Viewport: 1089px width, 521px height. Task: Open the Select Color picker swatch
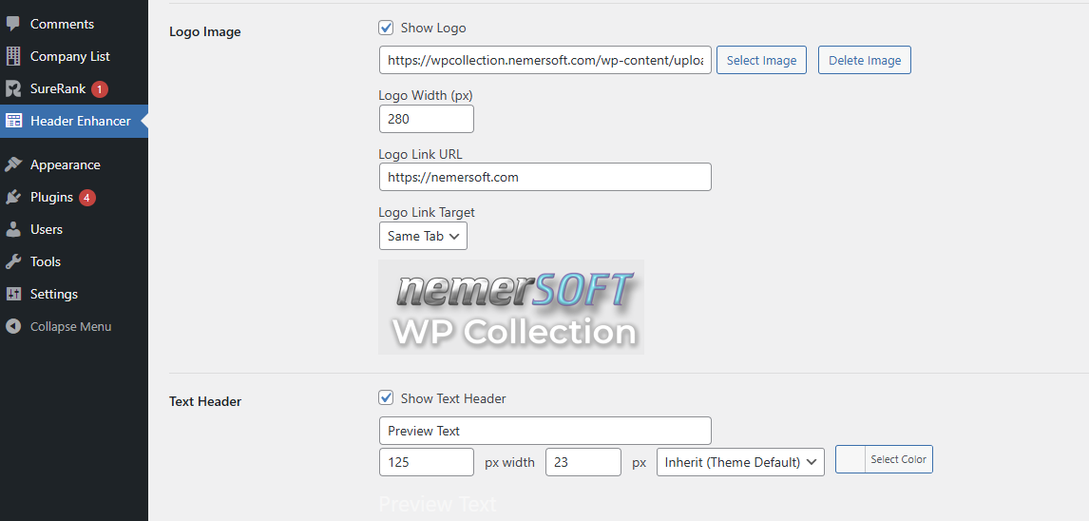click(852, 459)
